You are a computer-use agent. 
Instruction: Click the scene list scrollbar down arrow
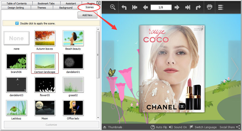pyautogui.click(x=98, y=118)
